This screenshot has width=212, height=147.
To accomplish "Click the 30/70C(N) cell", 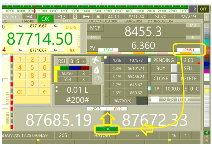I will (x=123, y=101).
